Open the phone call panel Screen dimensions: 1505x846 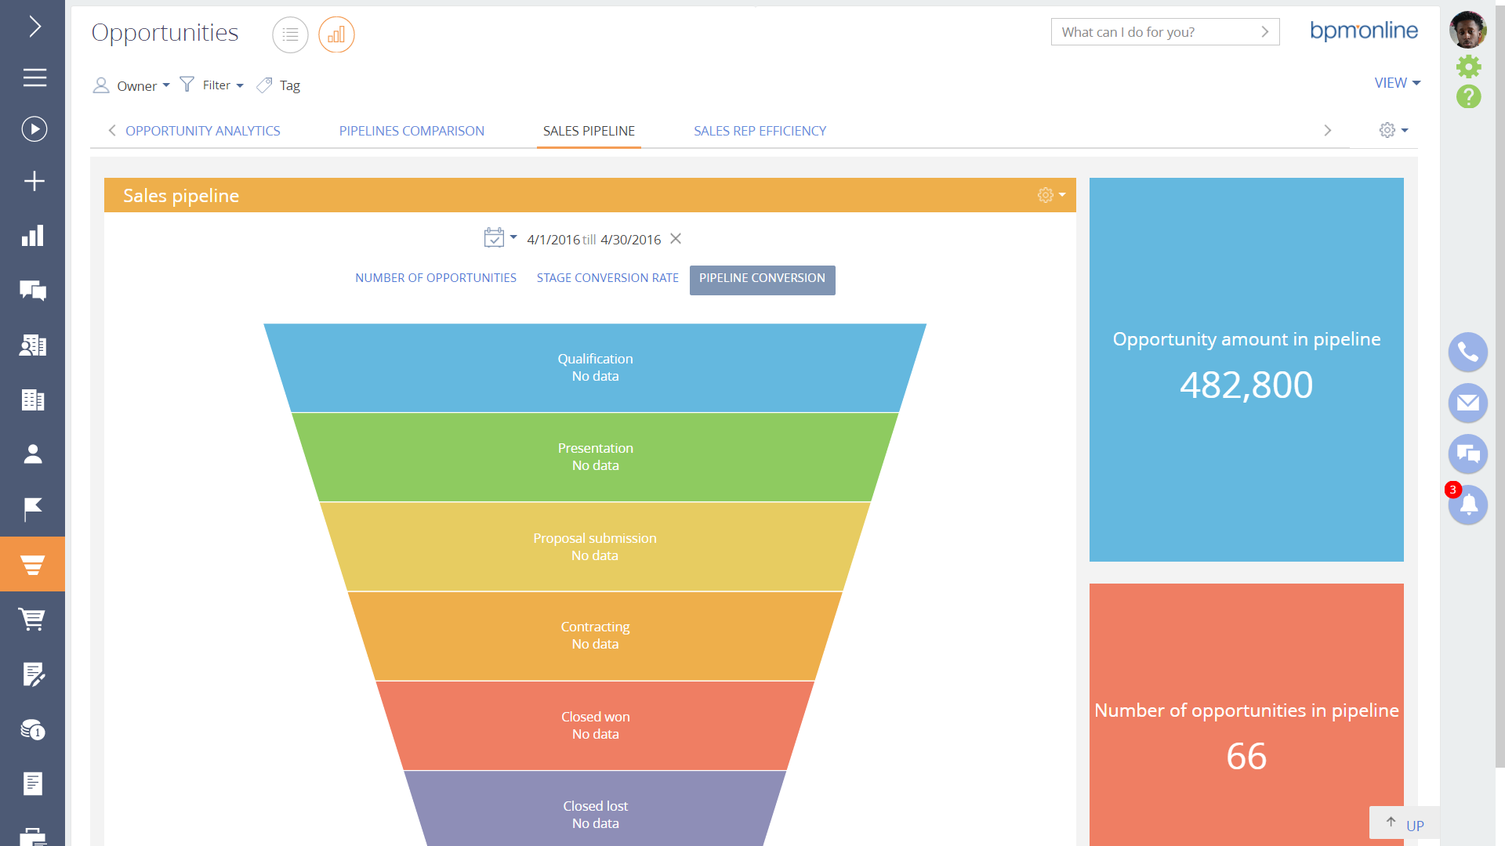[1467, 352]
